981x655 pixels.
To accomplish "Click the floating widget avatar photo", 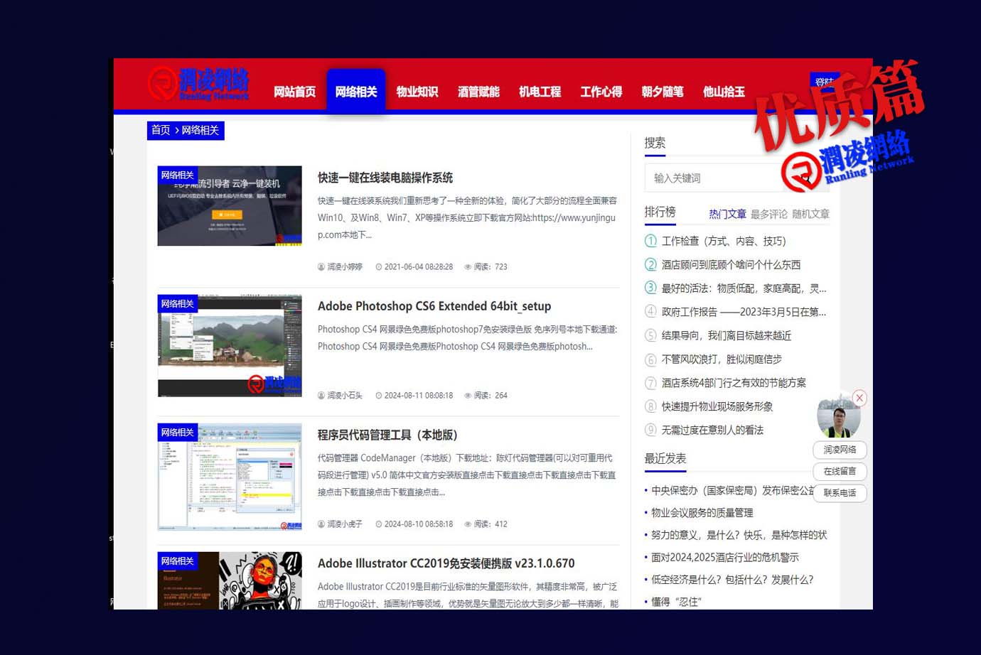I will click(839, 418).
